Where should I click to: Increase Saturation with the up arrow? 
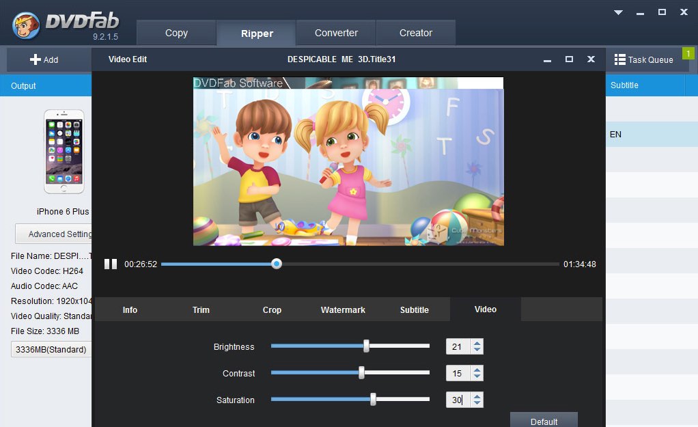(x=477, y=396)
